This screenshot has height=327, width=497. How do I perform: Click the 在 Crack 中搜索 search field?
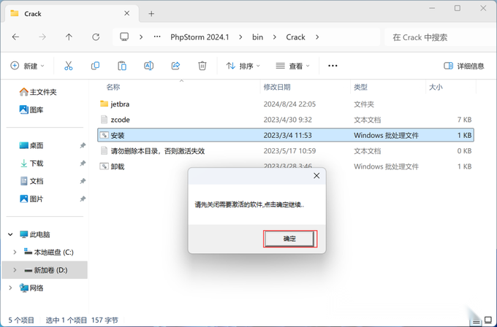coord(440,37)
